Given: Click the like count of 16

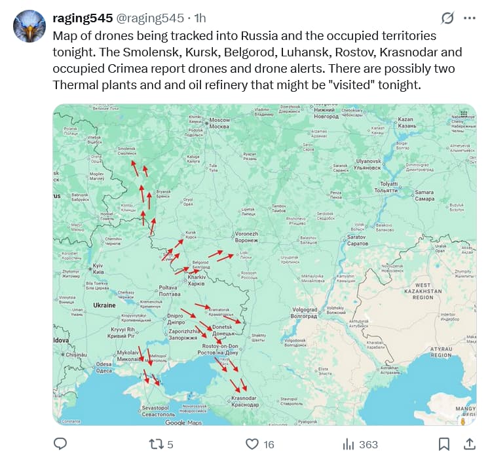Looking at the screenshot, I should 269,444.
